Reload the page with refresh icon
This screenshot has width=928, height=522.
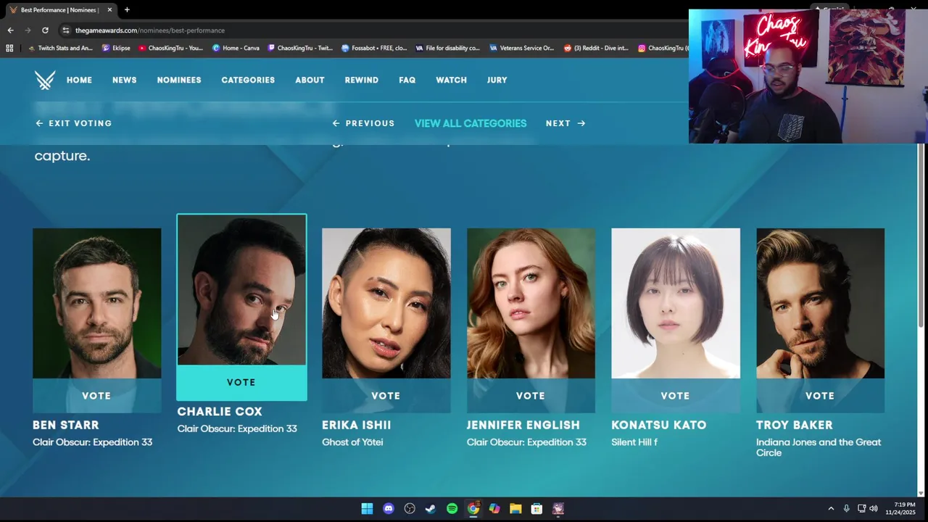45,30
